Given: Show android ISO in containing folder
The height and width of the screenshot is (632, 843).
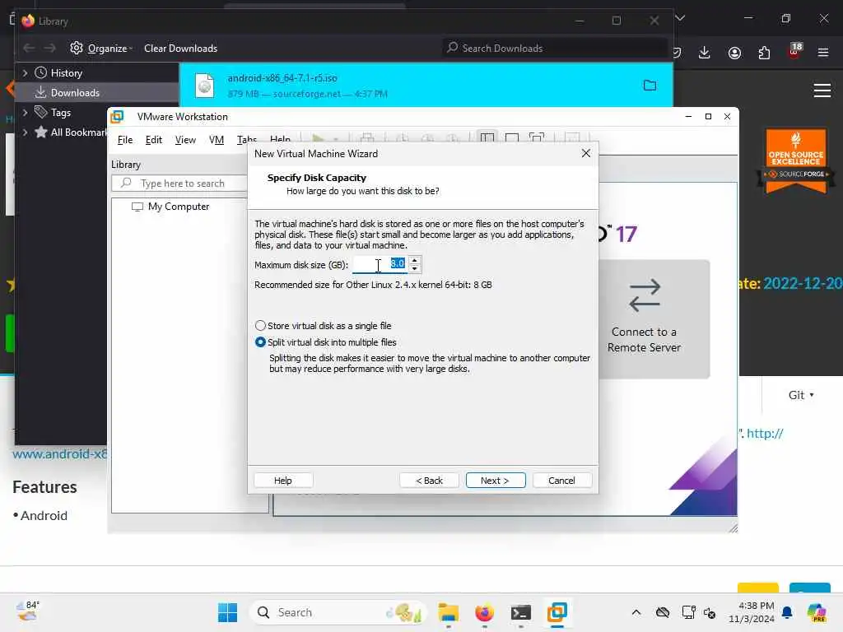Looking at the screenshot, I should 650,86.
